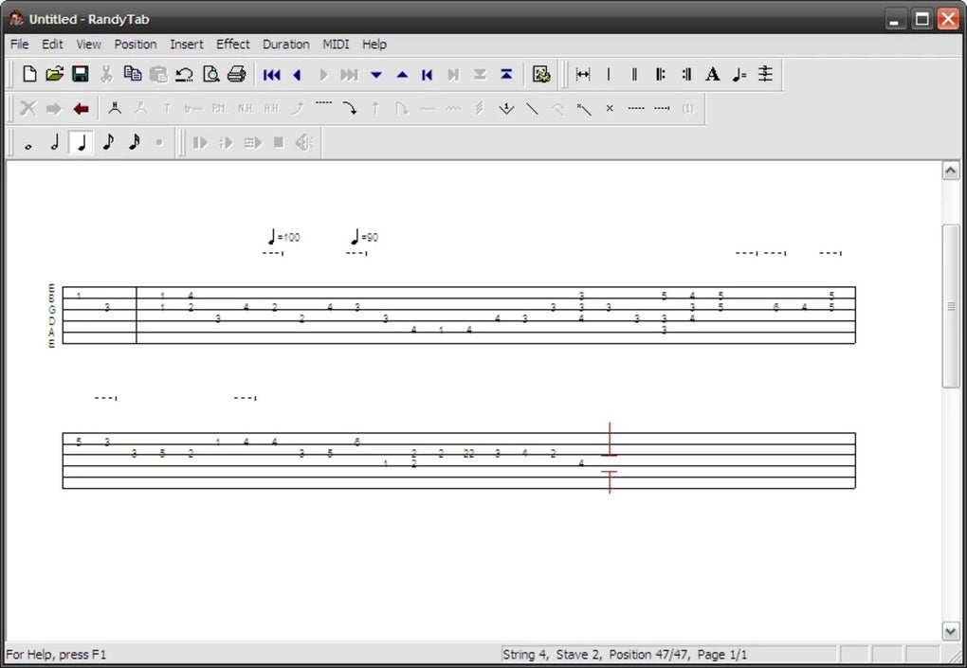The image size is (967, 668).
Task: Open file using the folder icon
Action: point(55,74)
